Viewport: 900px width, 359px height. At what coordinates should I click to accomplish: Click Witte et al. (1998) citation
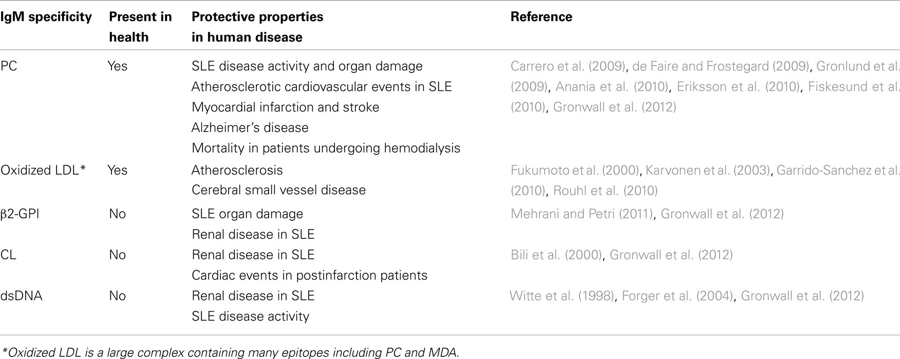point(561,296)
